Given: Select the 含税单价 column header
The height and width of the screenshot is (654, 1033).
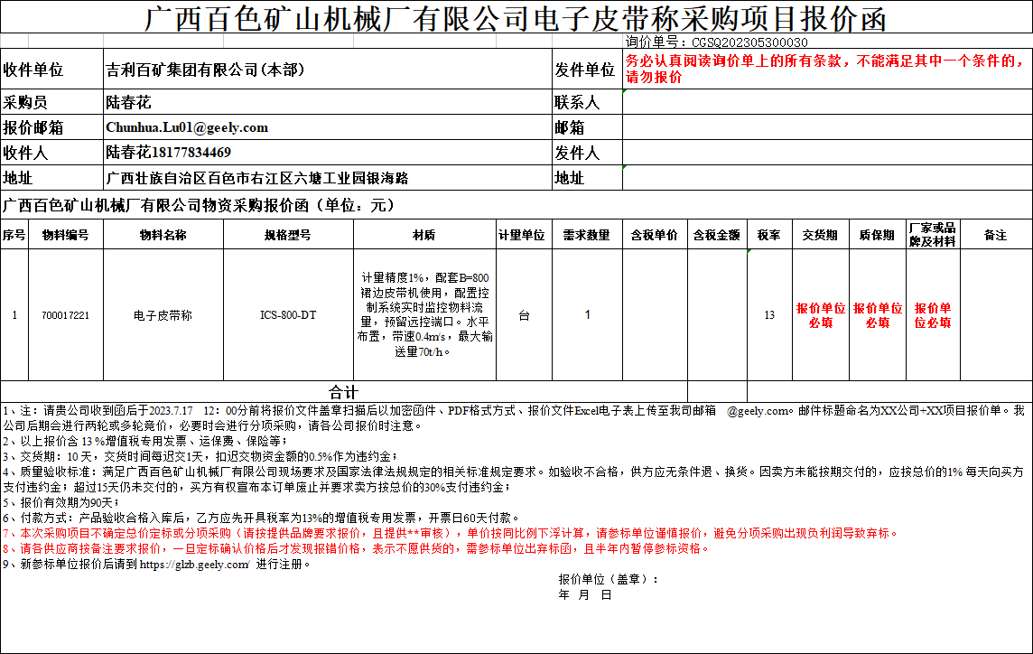Looking at the screenshot, I should (654, 235).
